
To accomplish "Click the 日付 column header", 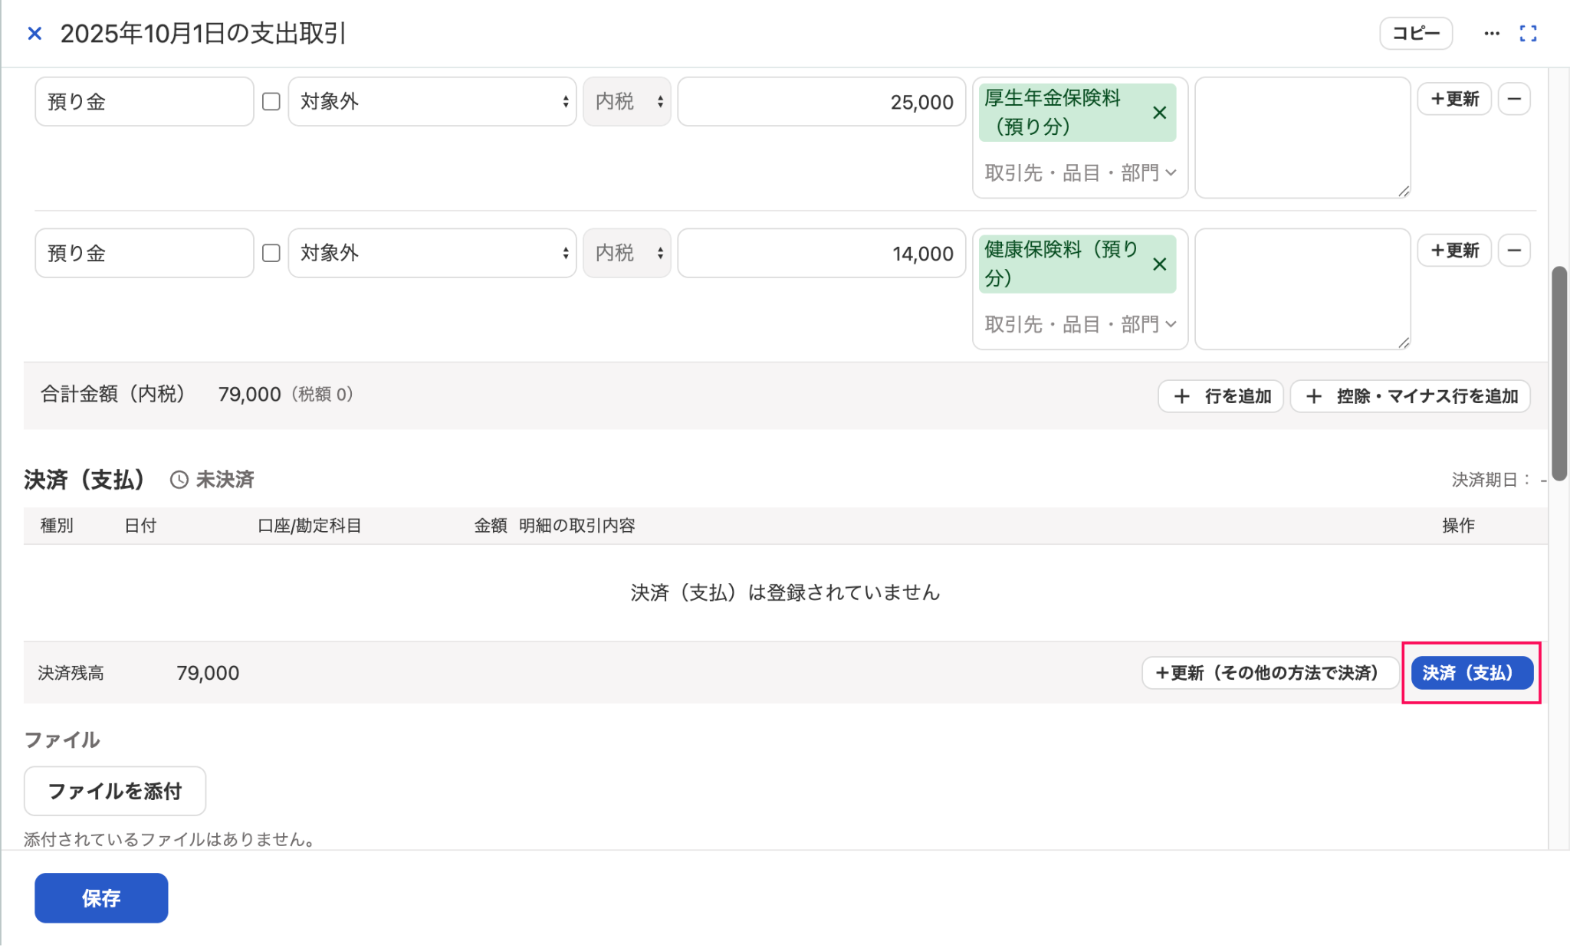I will pos(140,526).
